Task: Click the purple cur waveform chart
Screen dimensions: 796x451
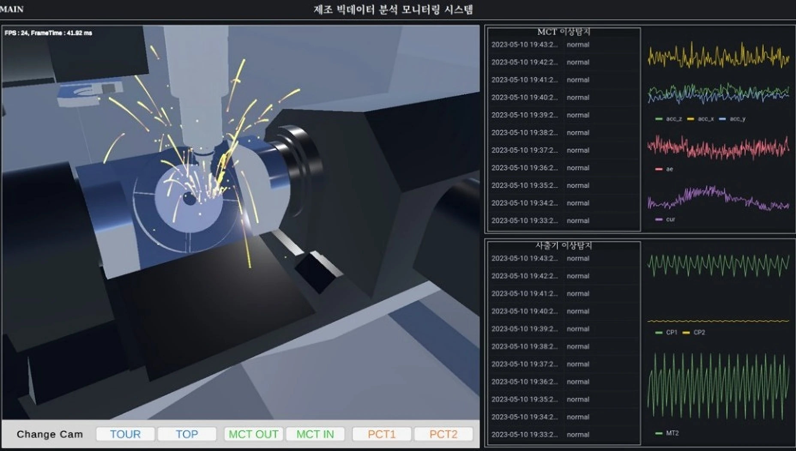Action: point(718,198)
